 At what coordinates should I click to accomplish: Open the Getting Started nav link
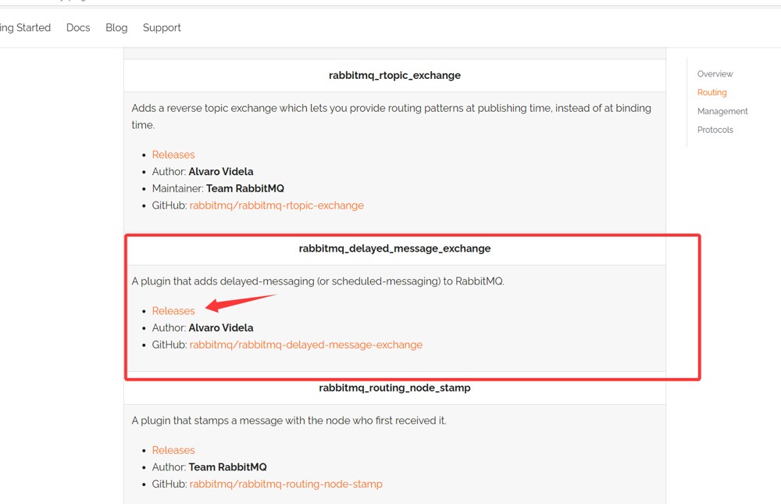pyautogui.click(x=26, y=28)
